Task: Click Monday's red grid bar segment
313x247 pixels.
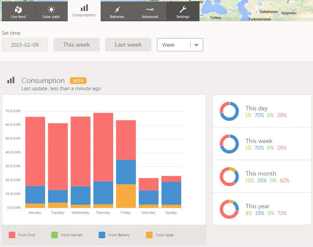Action: (x=35, y=152)
